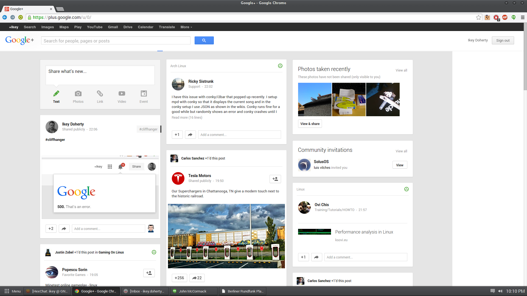Screen dimensions: 527x296
Task: Open Arch Linux community icon on Ricky's post
Action: (x=280, y=66)
